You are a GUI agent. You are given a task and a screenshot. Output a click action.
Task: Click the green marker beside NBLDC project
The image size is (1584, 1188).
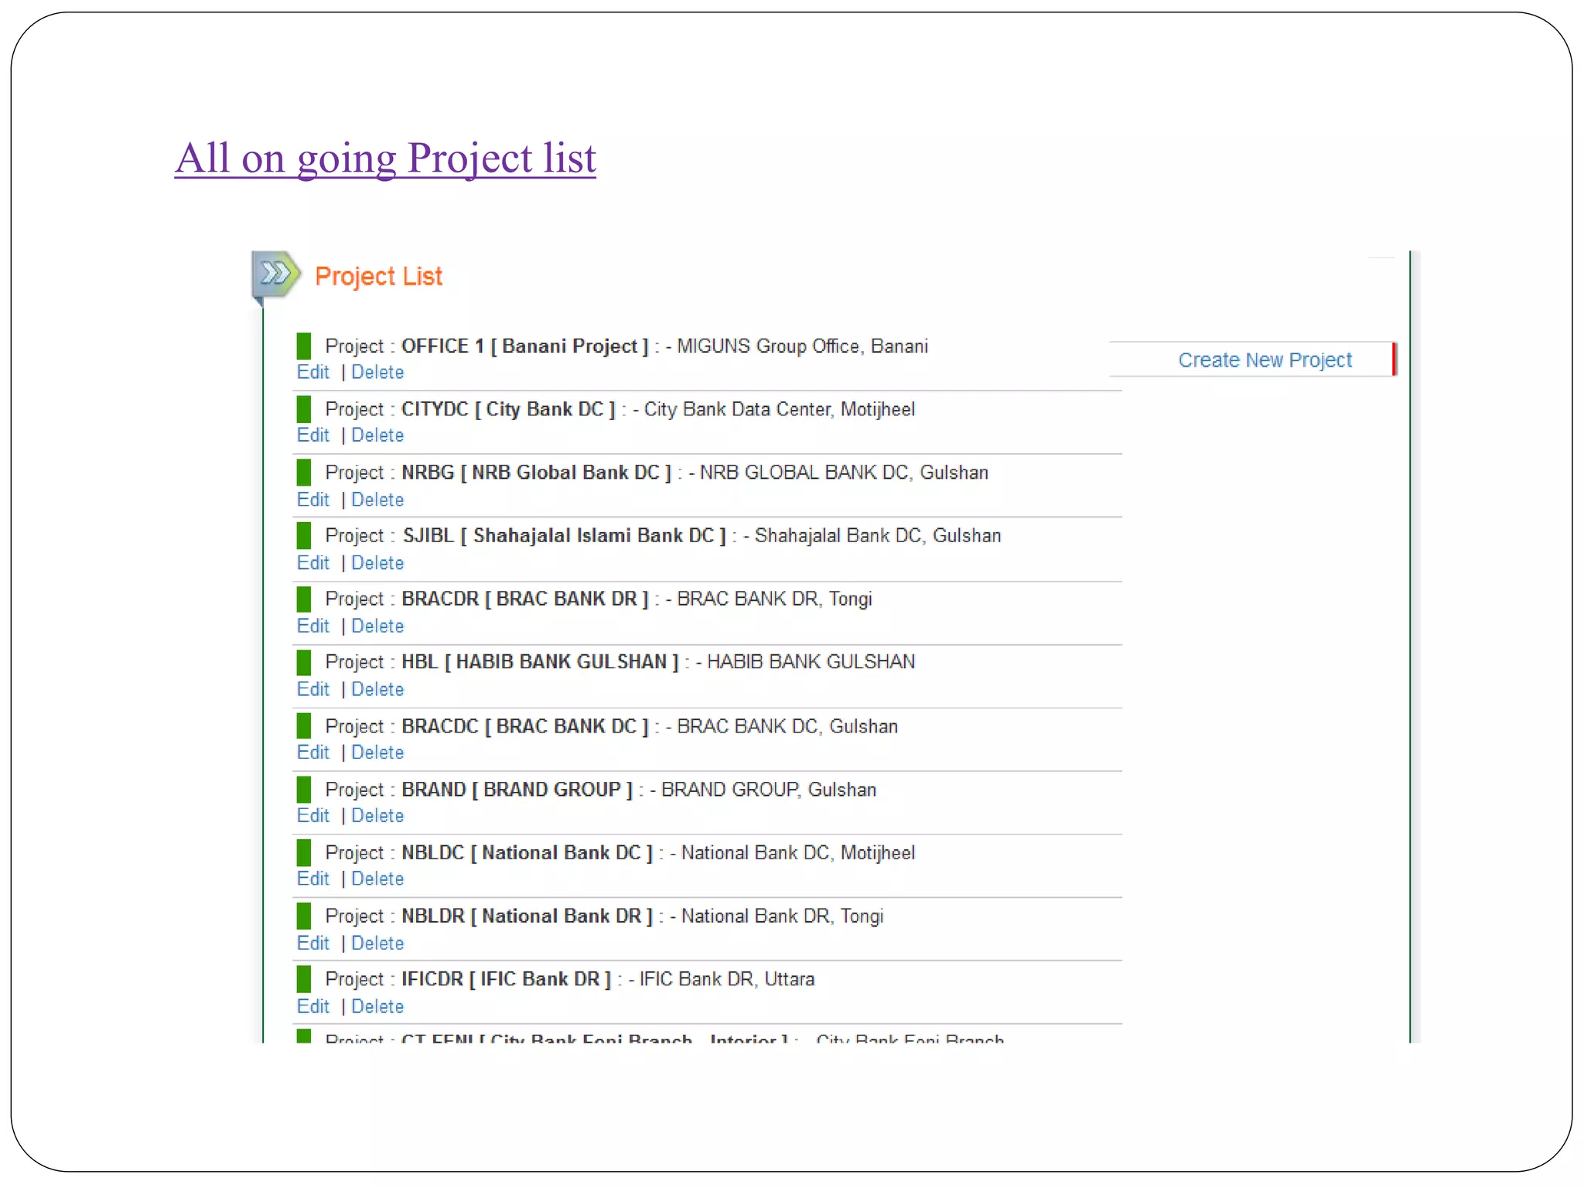[304, 852]
